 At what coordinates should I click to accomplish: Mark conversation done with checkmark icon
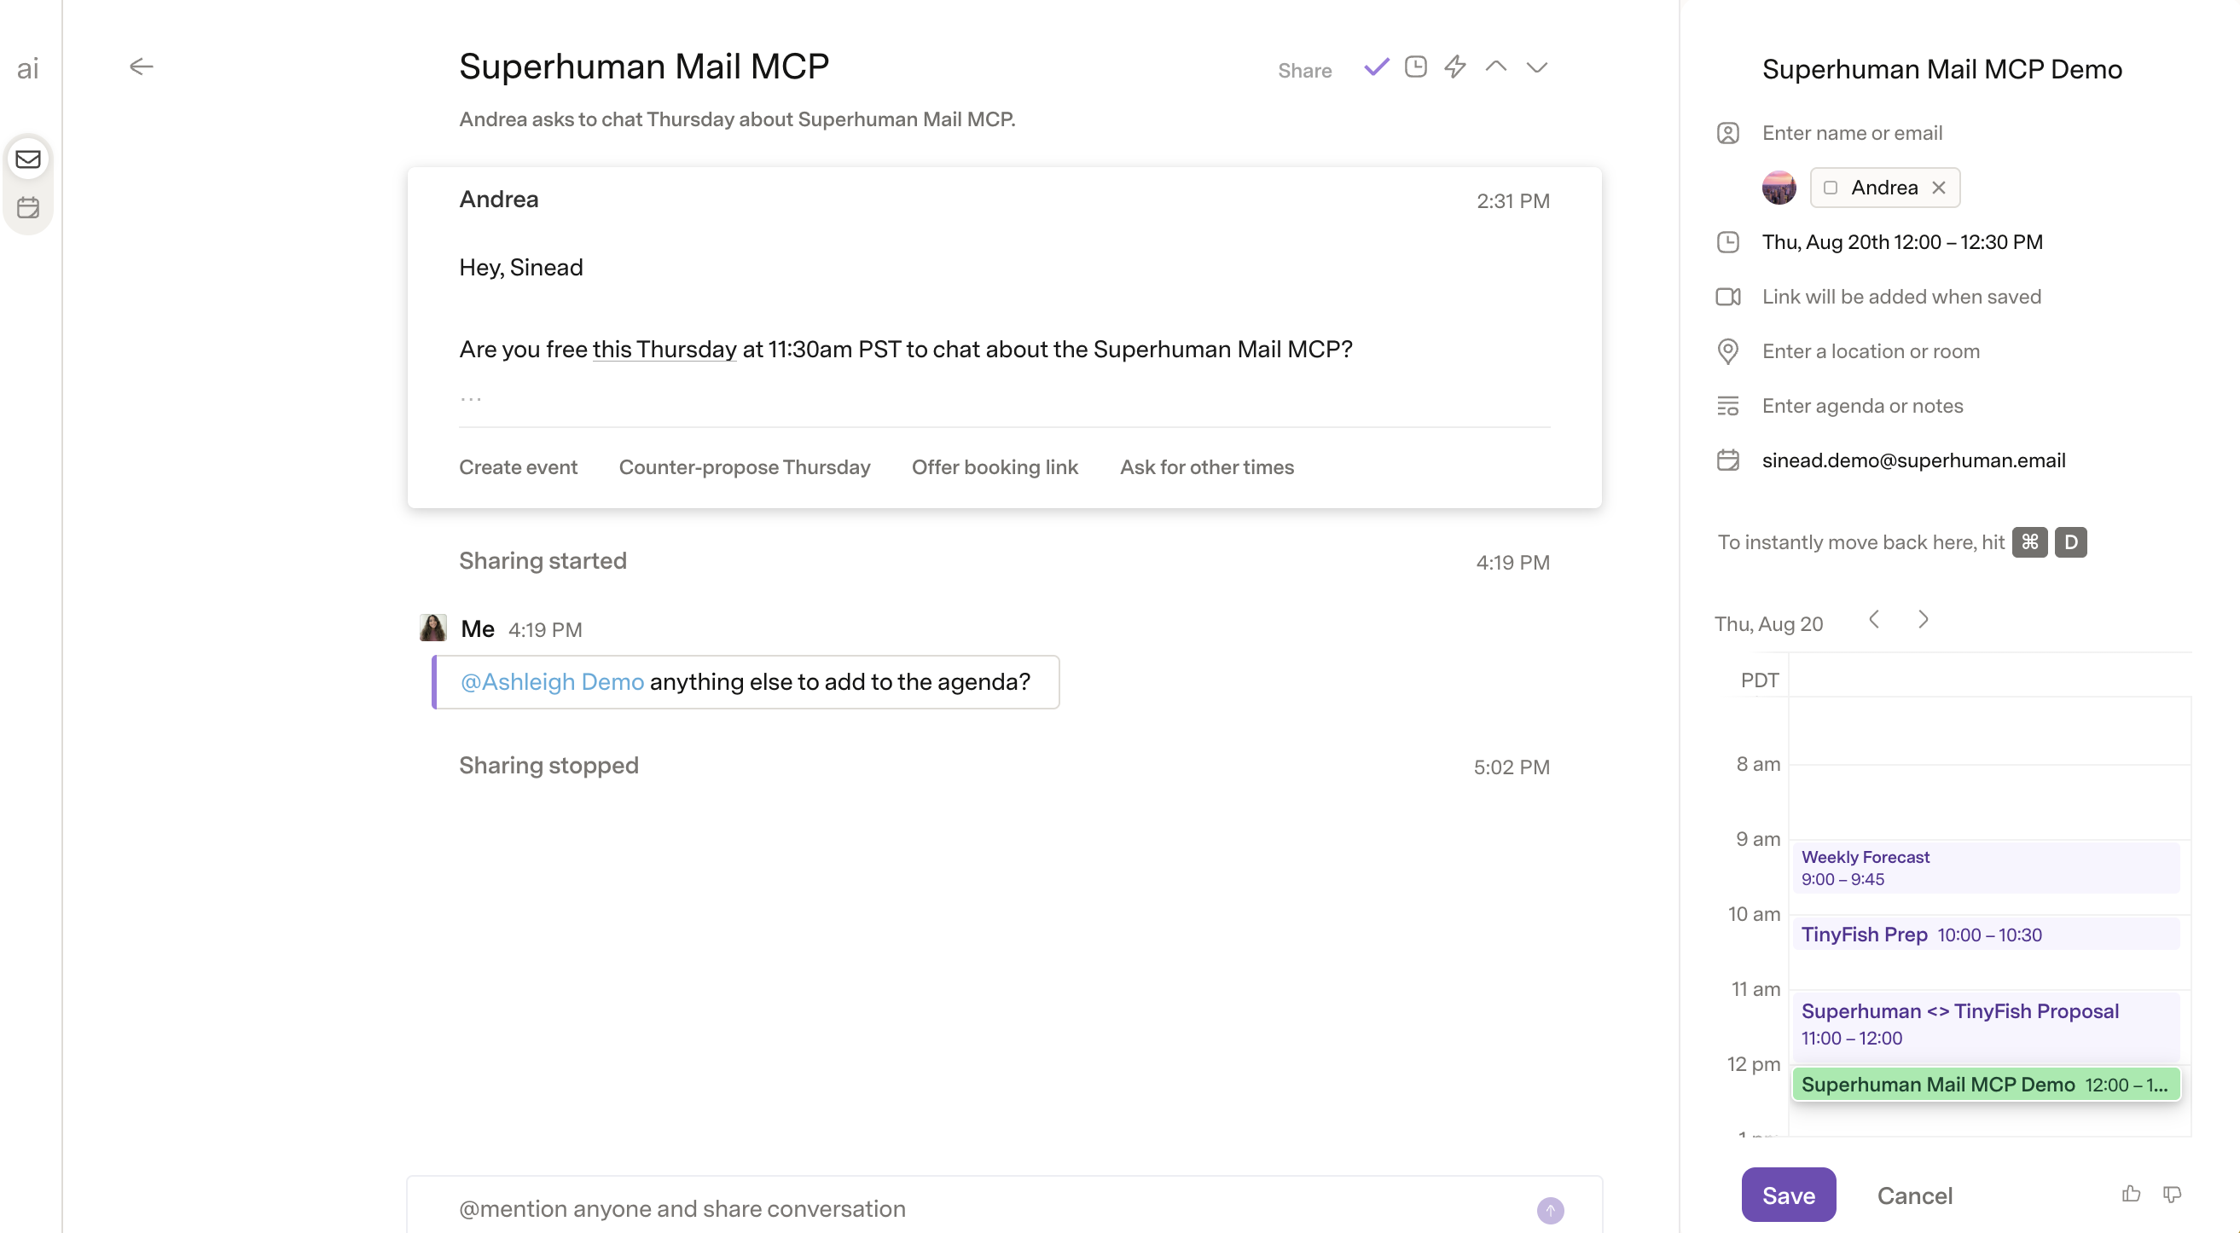pos(1376,67)
